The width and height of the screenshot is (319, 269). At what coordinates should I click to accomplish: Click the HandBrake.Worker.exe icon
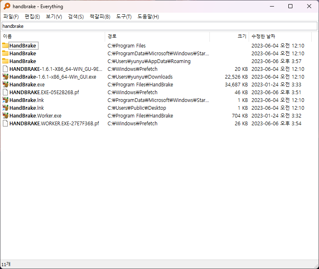(5, 115)
